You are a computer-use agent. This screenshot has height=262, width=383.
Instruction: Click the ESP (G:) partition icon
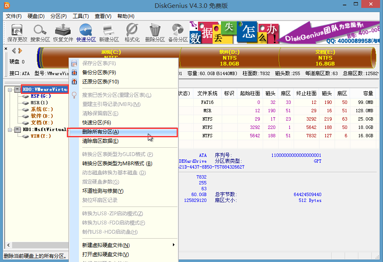coord(25,96)
